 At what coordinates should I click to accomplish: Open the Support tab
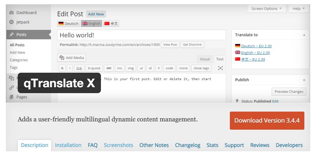[x=234, y=145]
